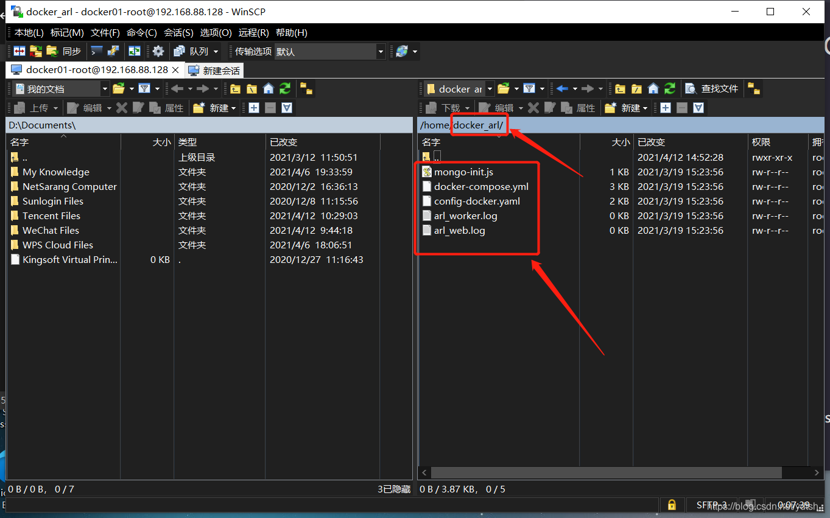Open the 标记(M) menu
This screenshot has height=518, width=830.
pyautogui.click(x=67, y=33)
